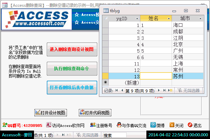Viewport: 210px width, 139px height.
Task: Maximize the tblyg window
Action: (x=186, y=10)
